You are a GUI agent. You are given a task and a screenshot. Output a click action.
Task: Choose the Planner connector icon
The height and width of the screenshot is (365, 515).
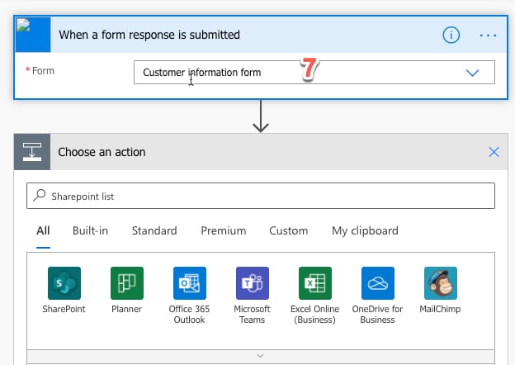[x=127, y=283]
